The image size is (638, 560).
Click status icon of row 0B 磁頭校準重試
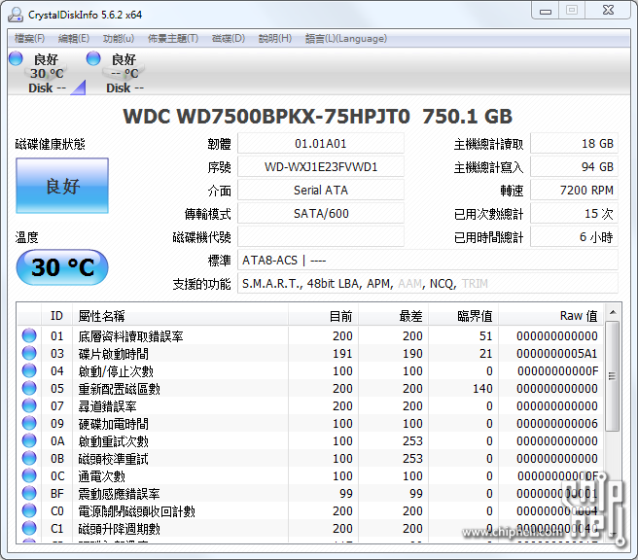tap(29, 458)
